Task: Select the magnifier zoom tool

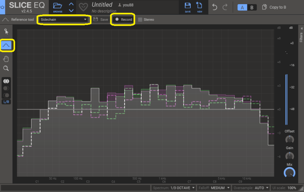Action: tap(6, 69)
